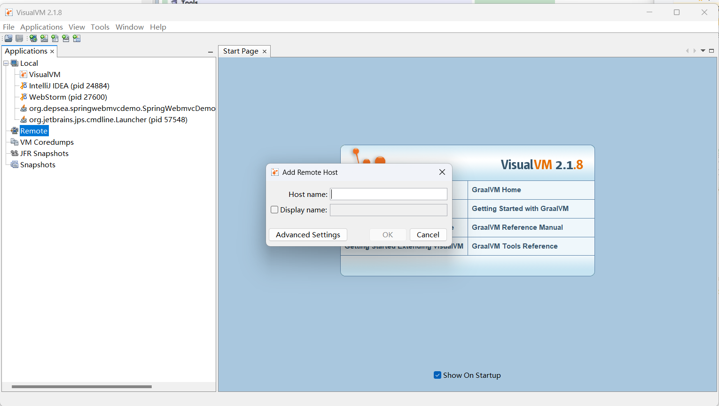Enable the Display name checkbox

[275, 210]
